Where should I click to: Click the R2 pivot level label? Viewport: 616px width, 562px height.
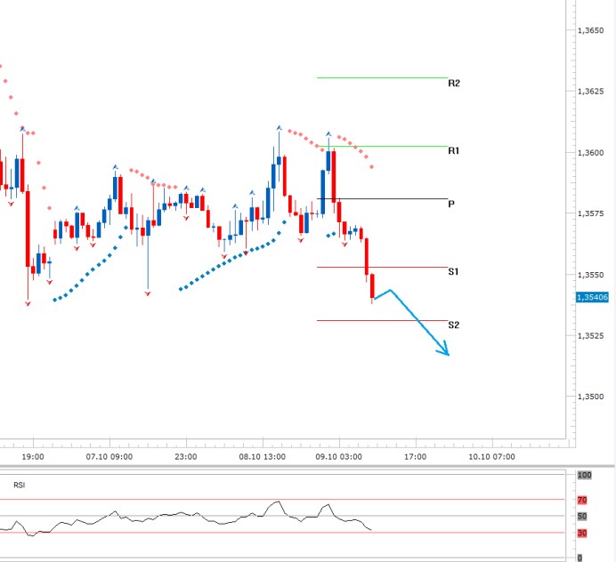coord(454,84)
